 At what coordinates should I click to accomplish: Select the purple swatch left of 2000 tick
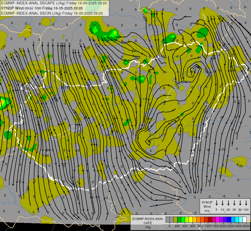coord(222,219)
